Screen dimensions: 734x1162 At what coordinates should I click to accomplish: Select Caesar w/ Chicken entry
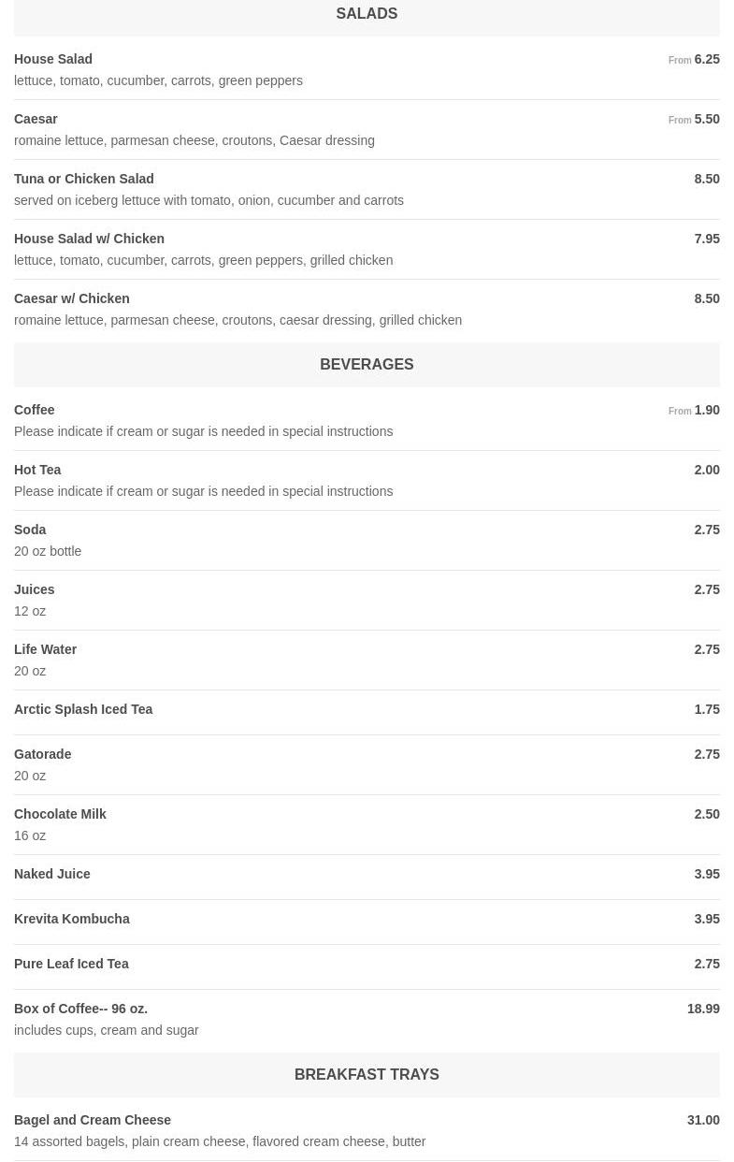pos(72,299)
